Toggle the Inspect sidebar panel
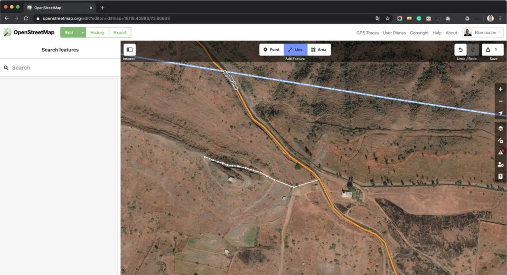The image size is (507, 275). [x=130, y=50]
